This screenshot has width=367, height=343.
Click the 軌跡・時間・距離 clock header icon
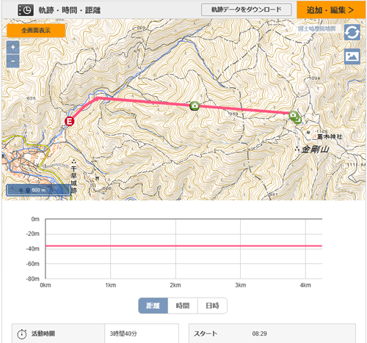(26, 10)
